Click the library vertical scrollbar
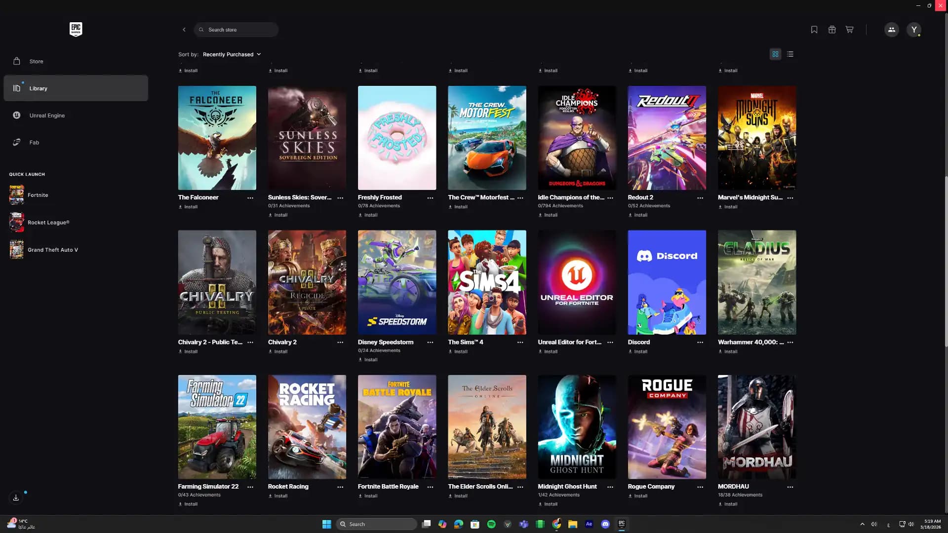 (946, 262)
